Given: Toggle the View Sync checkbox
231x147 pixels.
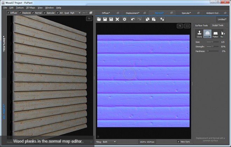Looking at the screenshot, I should (x=178, y=142).
